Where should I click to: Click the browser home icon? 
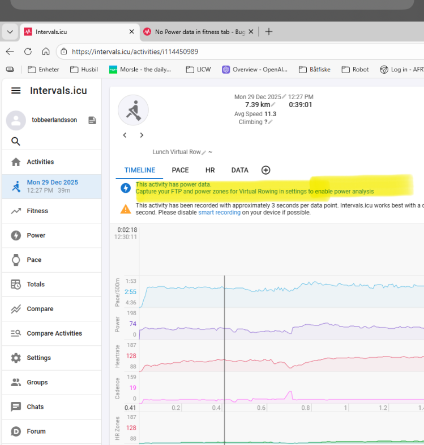[x=46, y=52]
